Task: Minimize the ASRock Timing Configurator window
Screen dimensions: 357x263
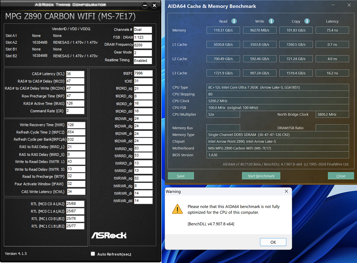Action: click(x=145, y=5)
